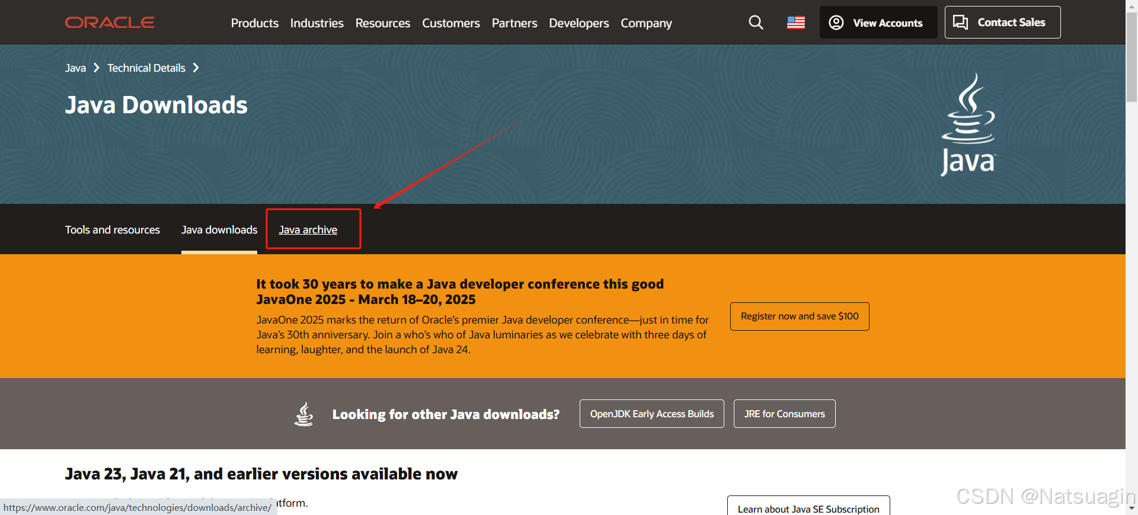
Task: Go to Technical Details breadcrumb link
Action: point(146,68)
